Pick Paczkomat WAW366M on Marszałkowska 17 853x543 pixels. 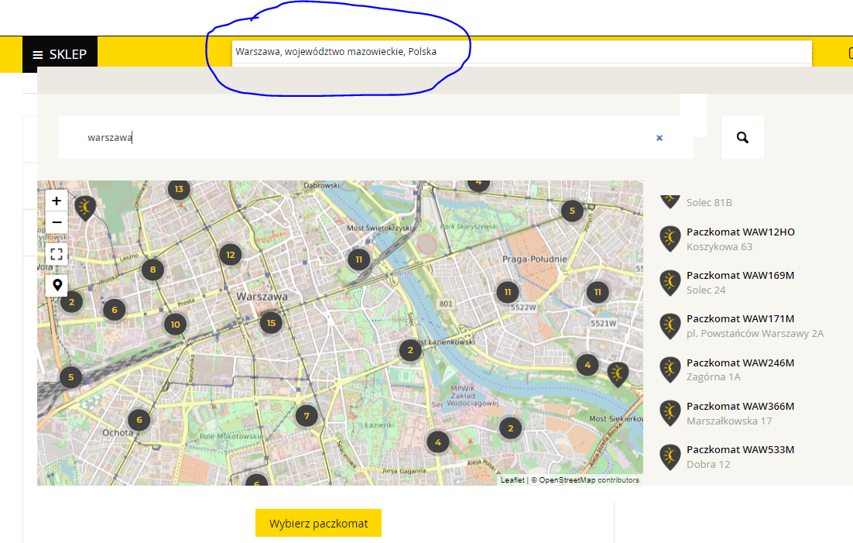point(740,407)
